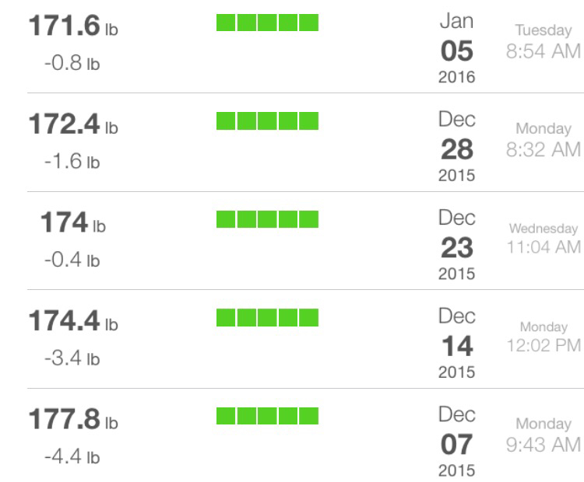The image size is (584, 482).
Task: Click Monday 9:43 AM timestamp
Action: (543, 435)
